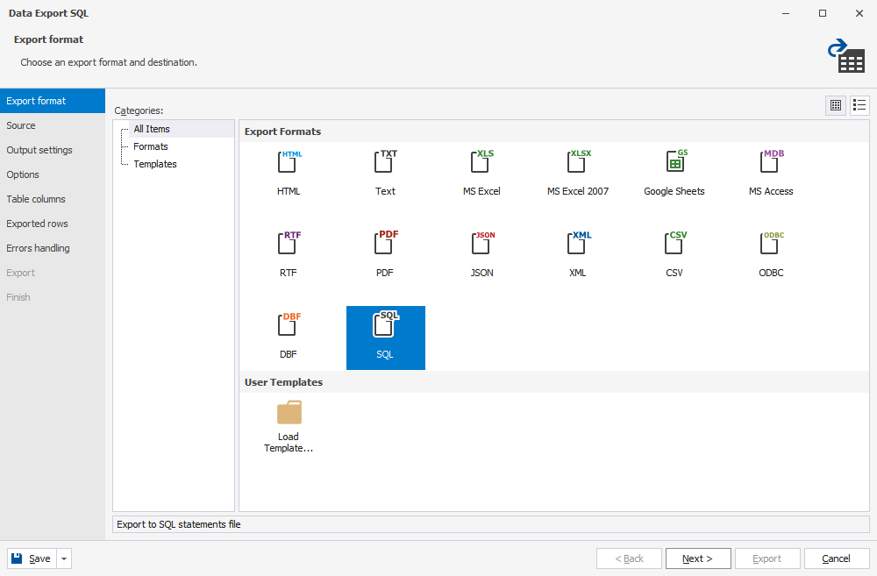Open the Options step in sidebar
877x576 pixels.
click(x=22, y=174)
